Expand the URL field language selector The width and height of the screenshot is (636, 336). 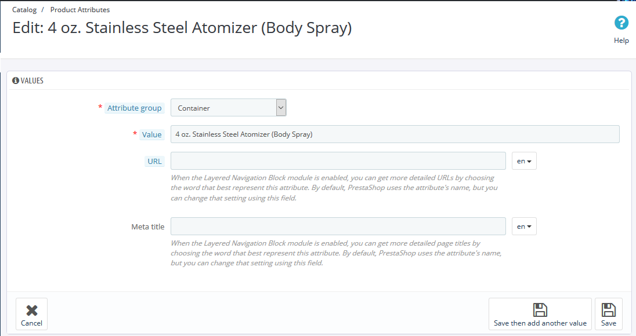pos(524,161)
